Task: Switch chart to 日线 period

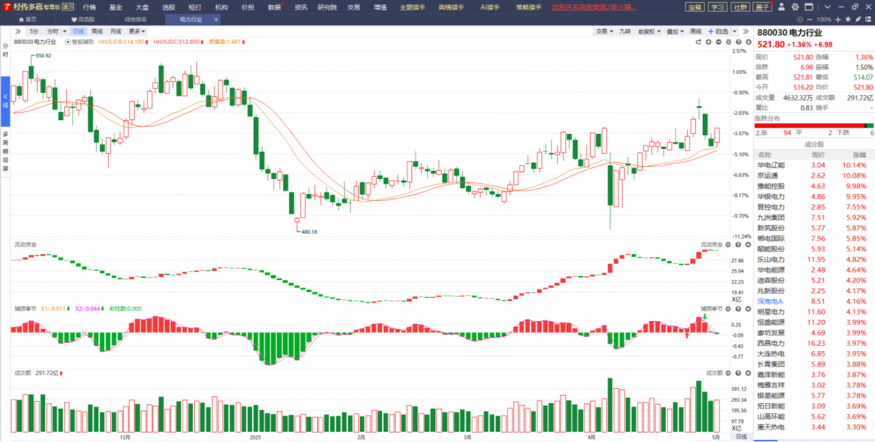Action: click(x=78, y=31)
